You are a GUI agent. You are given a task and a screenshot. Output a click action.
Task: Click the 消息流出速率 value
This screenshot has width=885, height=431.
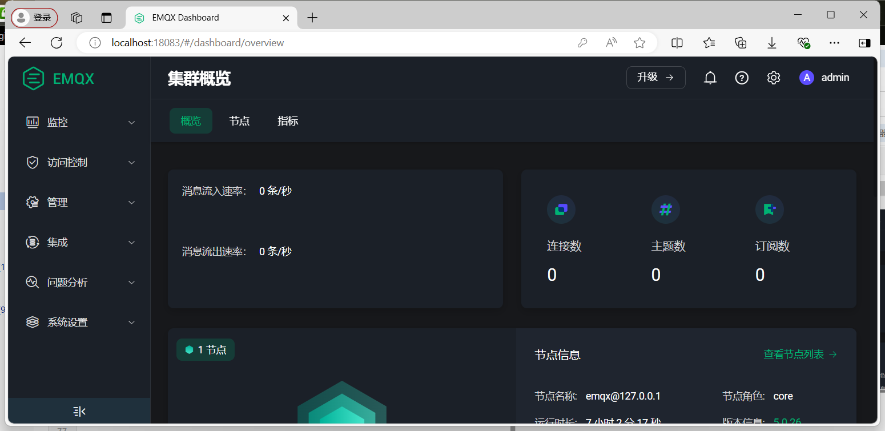coord(275,251)
